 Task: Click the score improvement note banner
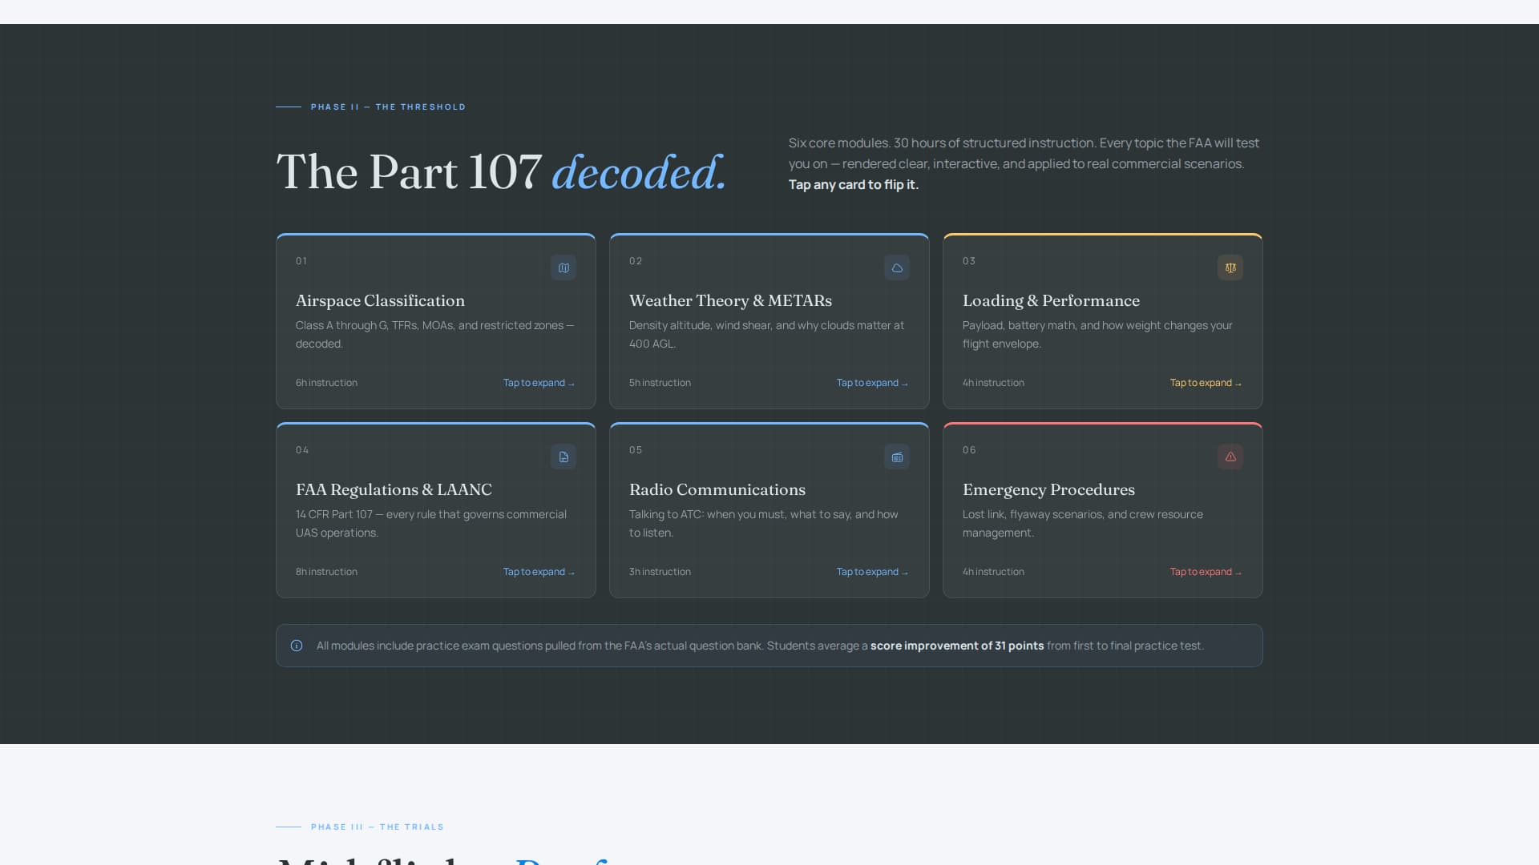coord(769,646)
